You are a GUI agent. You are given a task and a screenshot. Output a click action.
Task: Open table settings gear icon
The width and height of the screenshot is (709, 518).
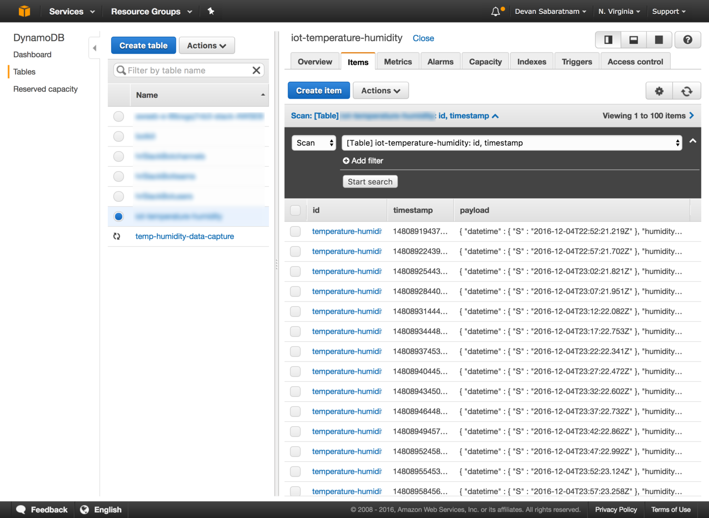pos(659,91)
